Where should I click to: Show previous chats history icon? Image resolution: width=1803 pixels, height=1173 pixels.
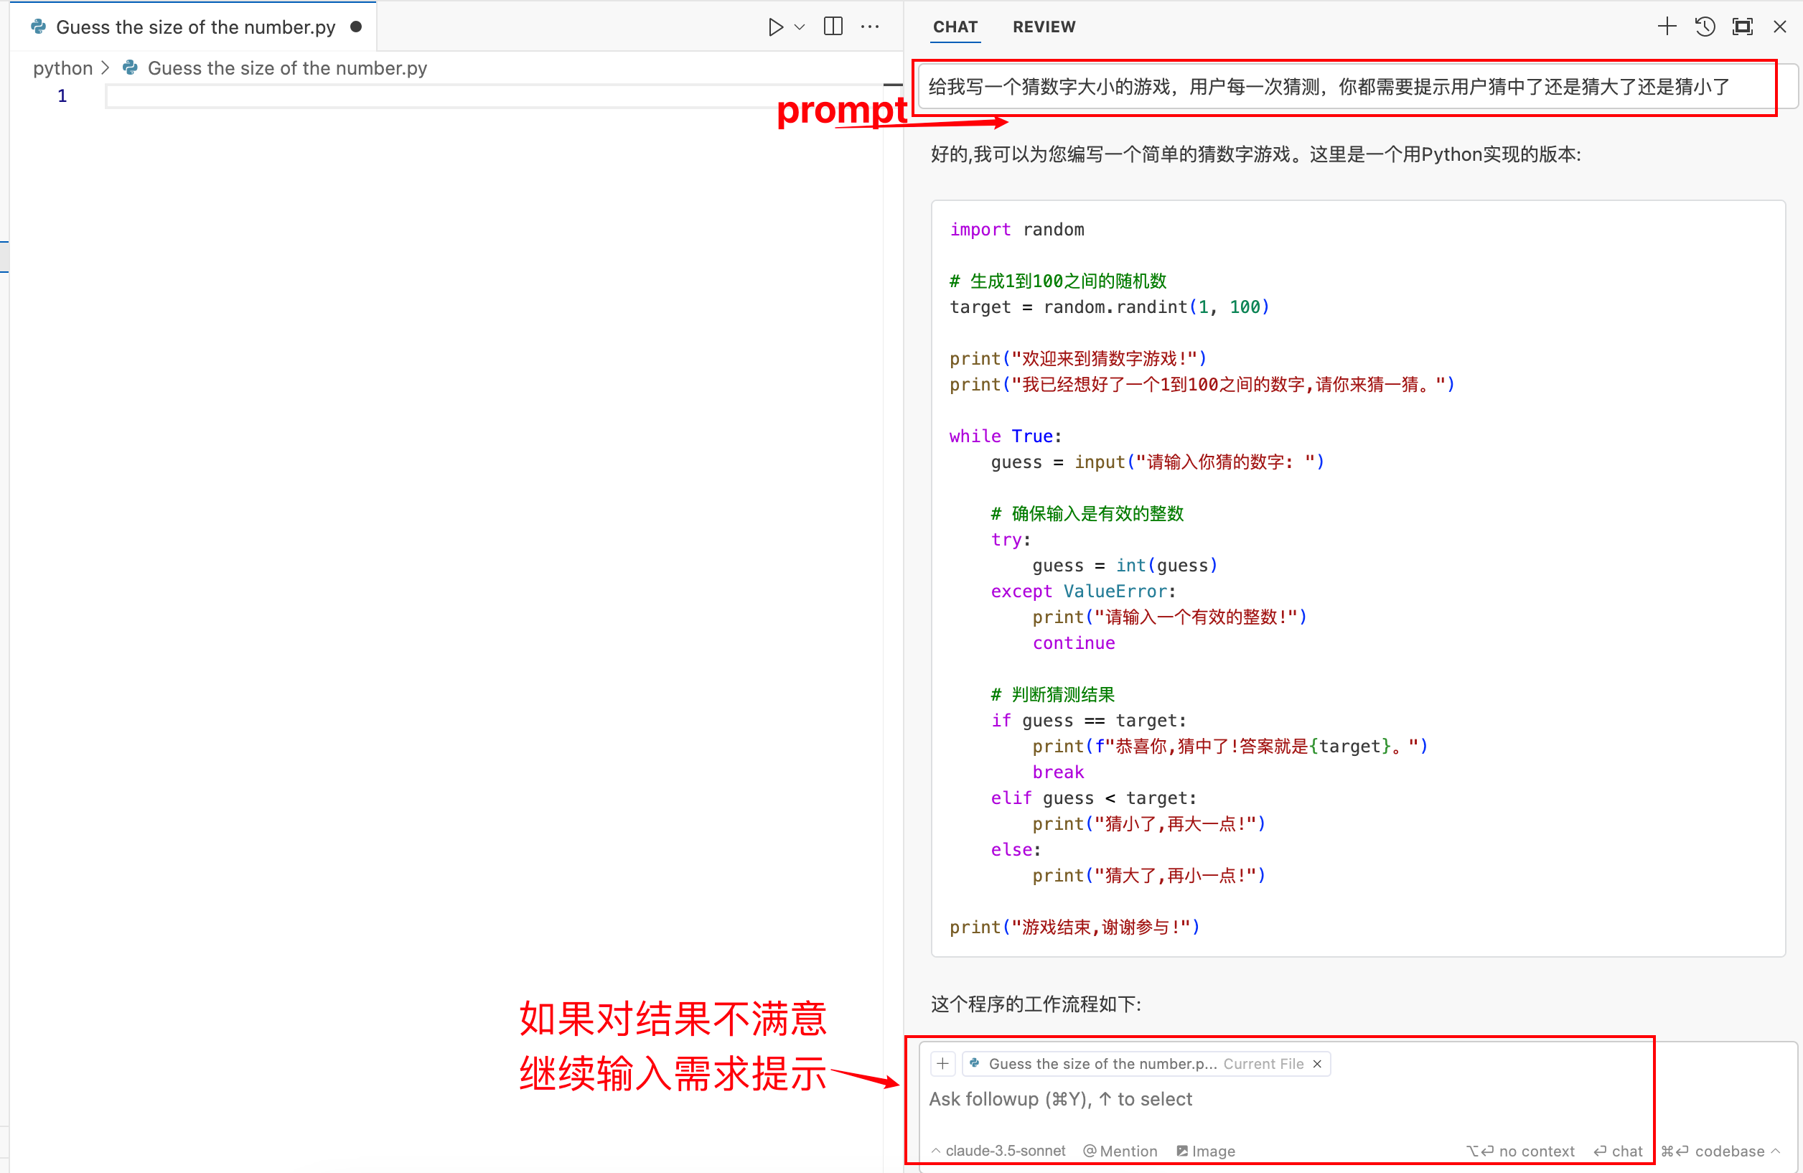1705,27
